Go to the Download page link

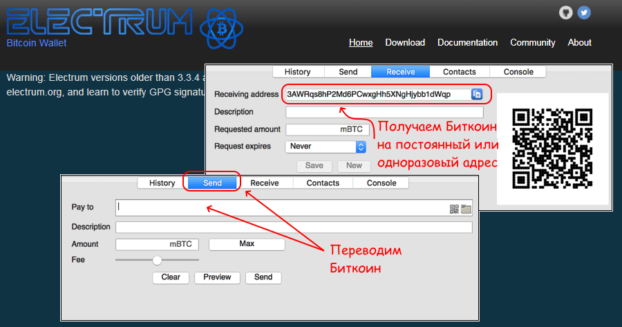(405, 43)
